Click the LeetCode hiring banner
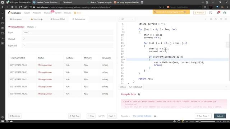 [x=171, y=12]
